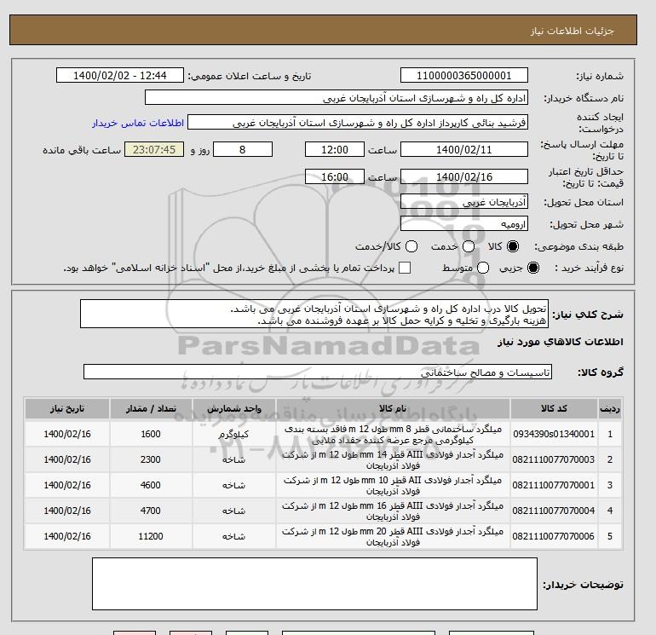The width and height of the screenshot is (656, 635).
Task: Click the goods group field تاسیسات و مصالح ساختمانی
Action: [x=318, y=372]
